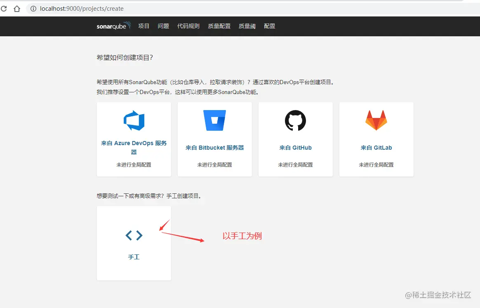
Task: Open the 配置 navbar item
Action: coord(269,26)
